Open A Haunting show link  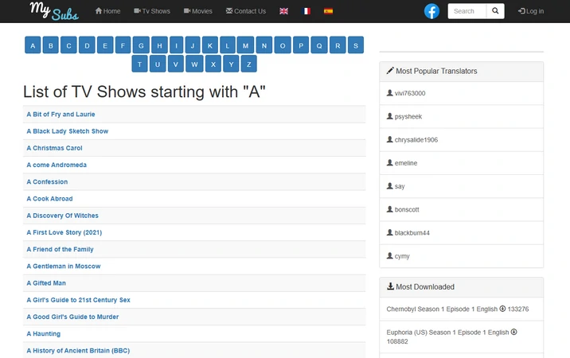44,333
